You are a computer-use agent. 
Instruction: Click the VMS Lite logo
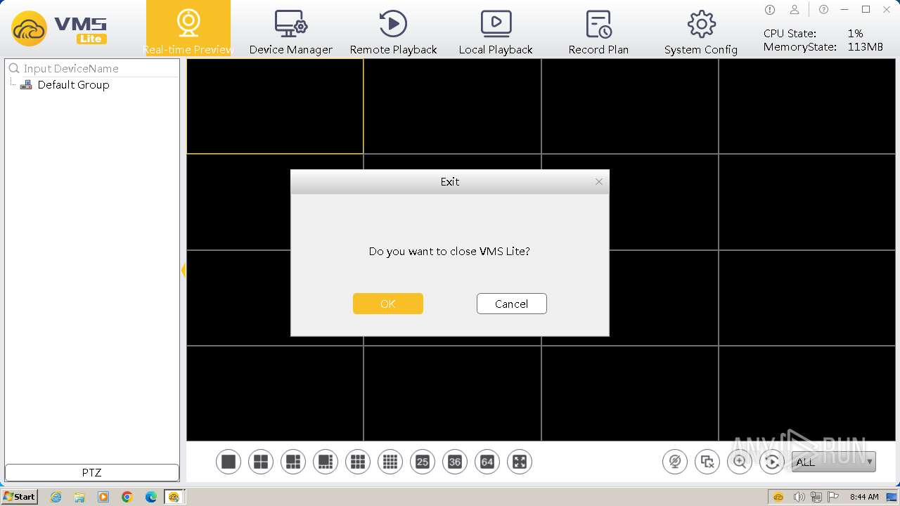pyautogui.click(x=59, y=30)
